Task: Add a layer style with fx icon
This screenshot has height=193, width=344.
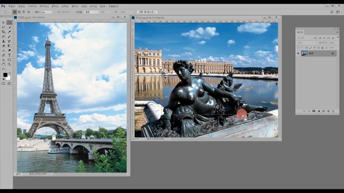Action: [x=309, y=111]
